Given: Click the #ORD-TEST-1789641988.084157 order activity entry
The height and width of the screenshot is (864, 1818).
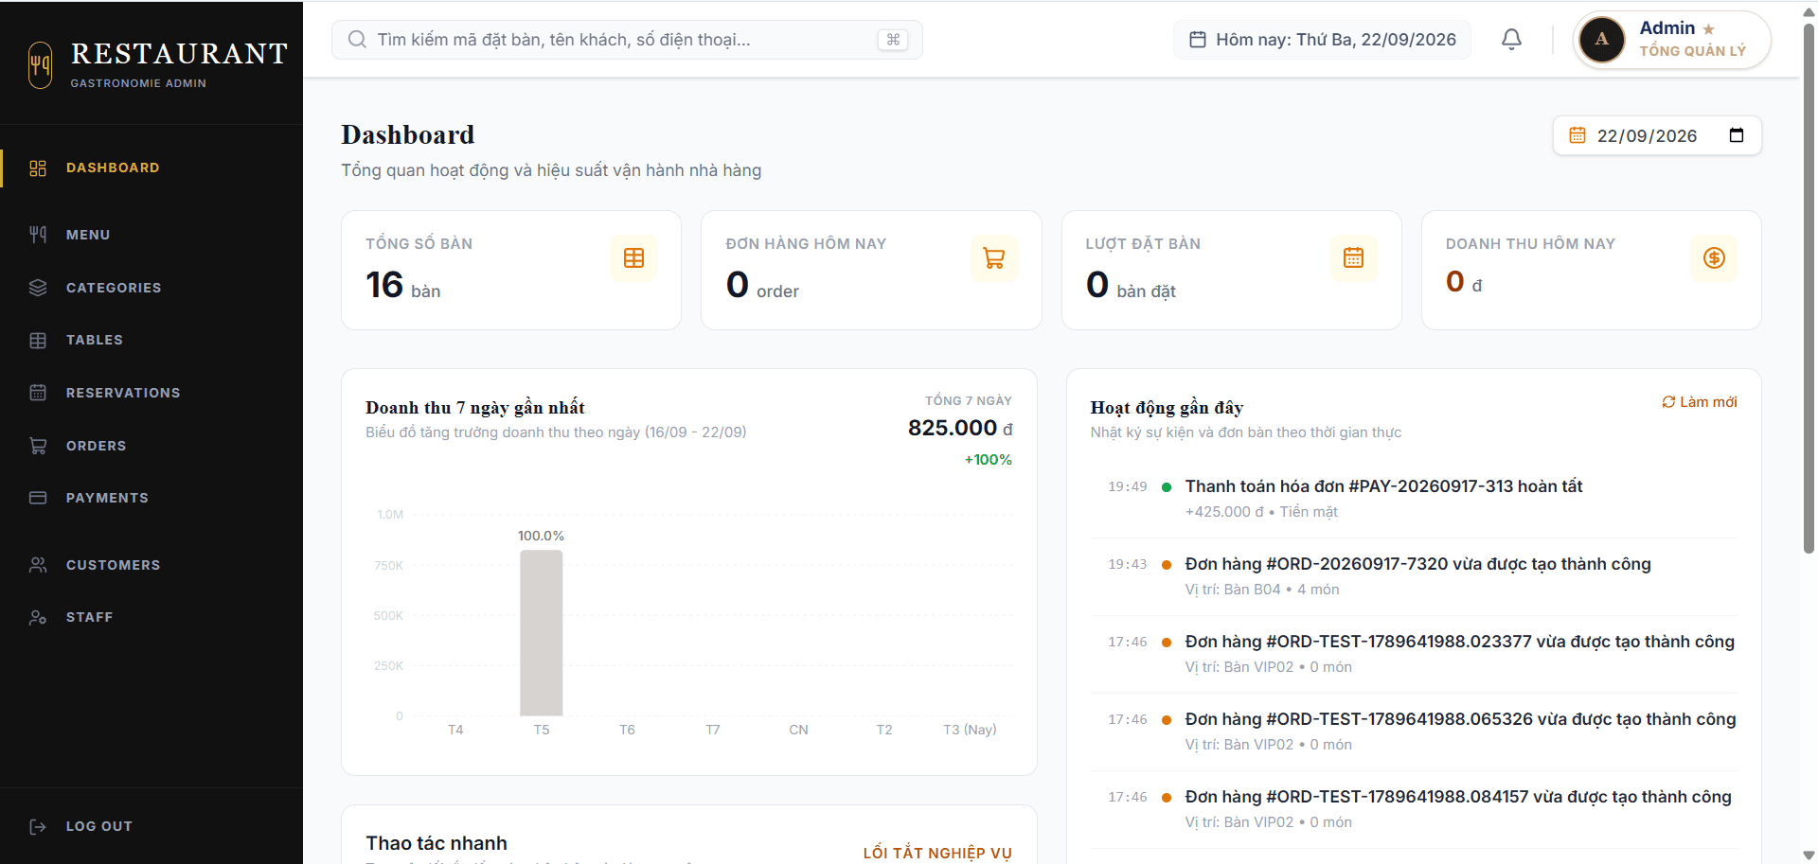Looking at the screenshot, I should click(x=1414, y=809).
